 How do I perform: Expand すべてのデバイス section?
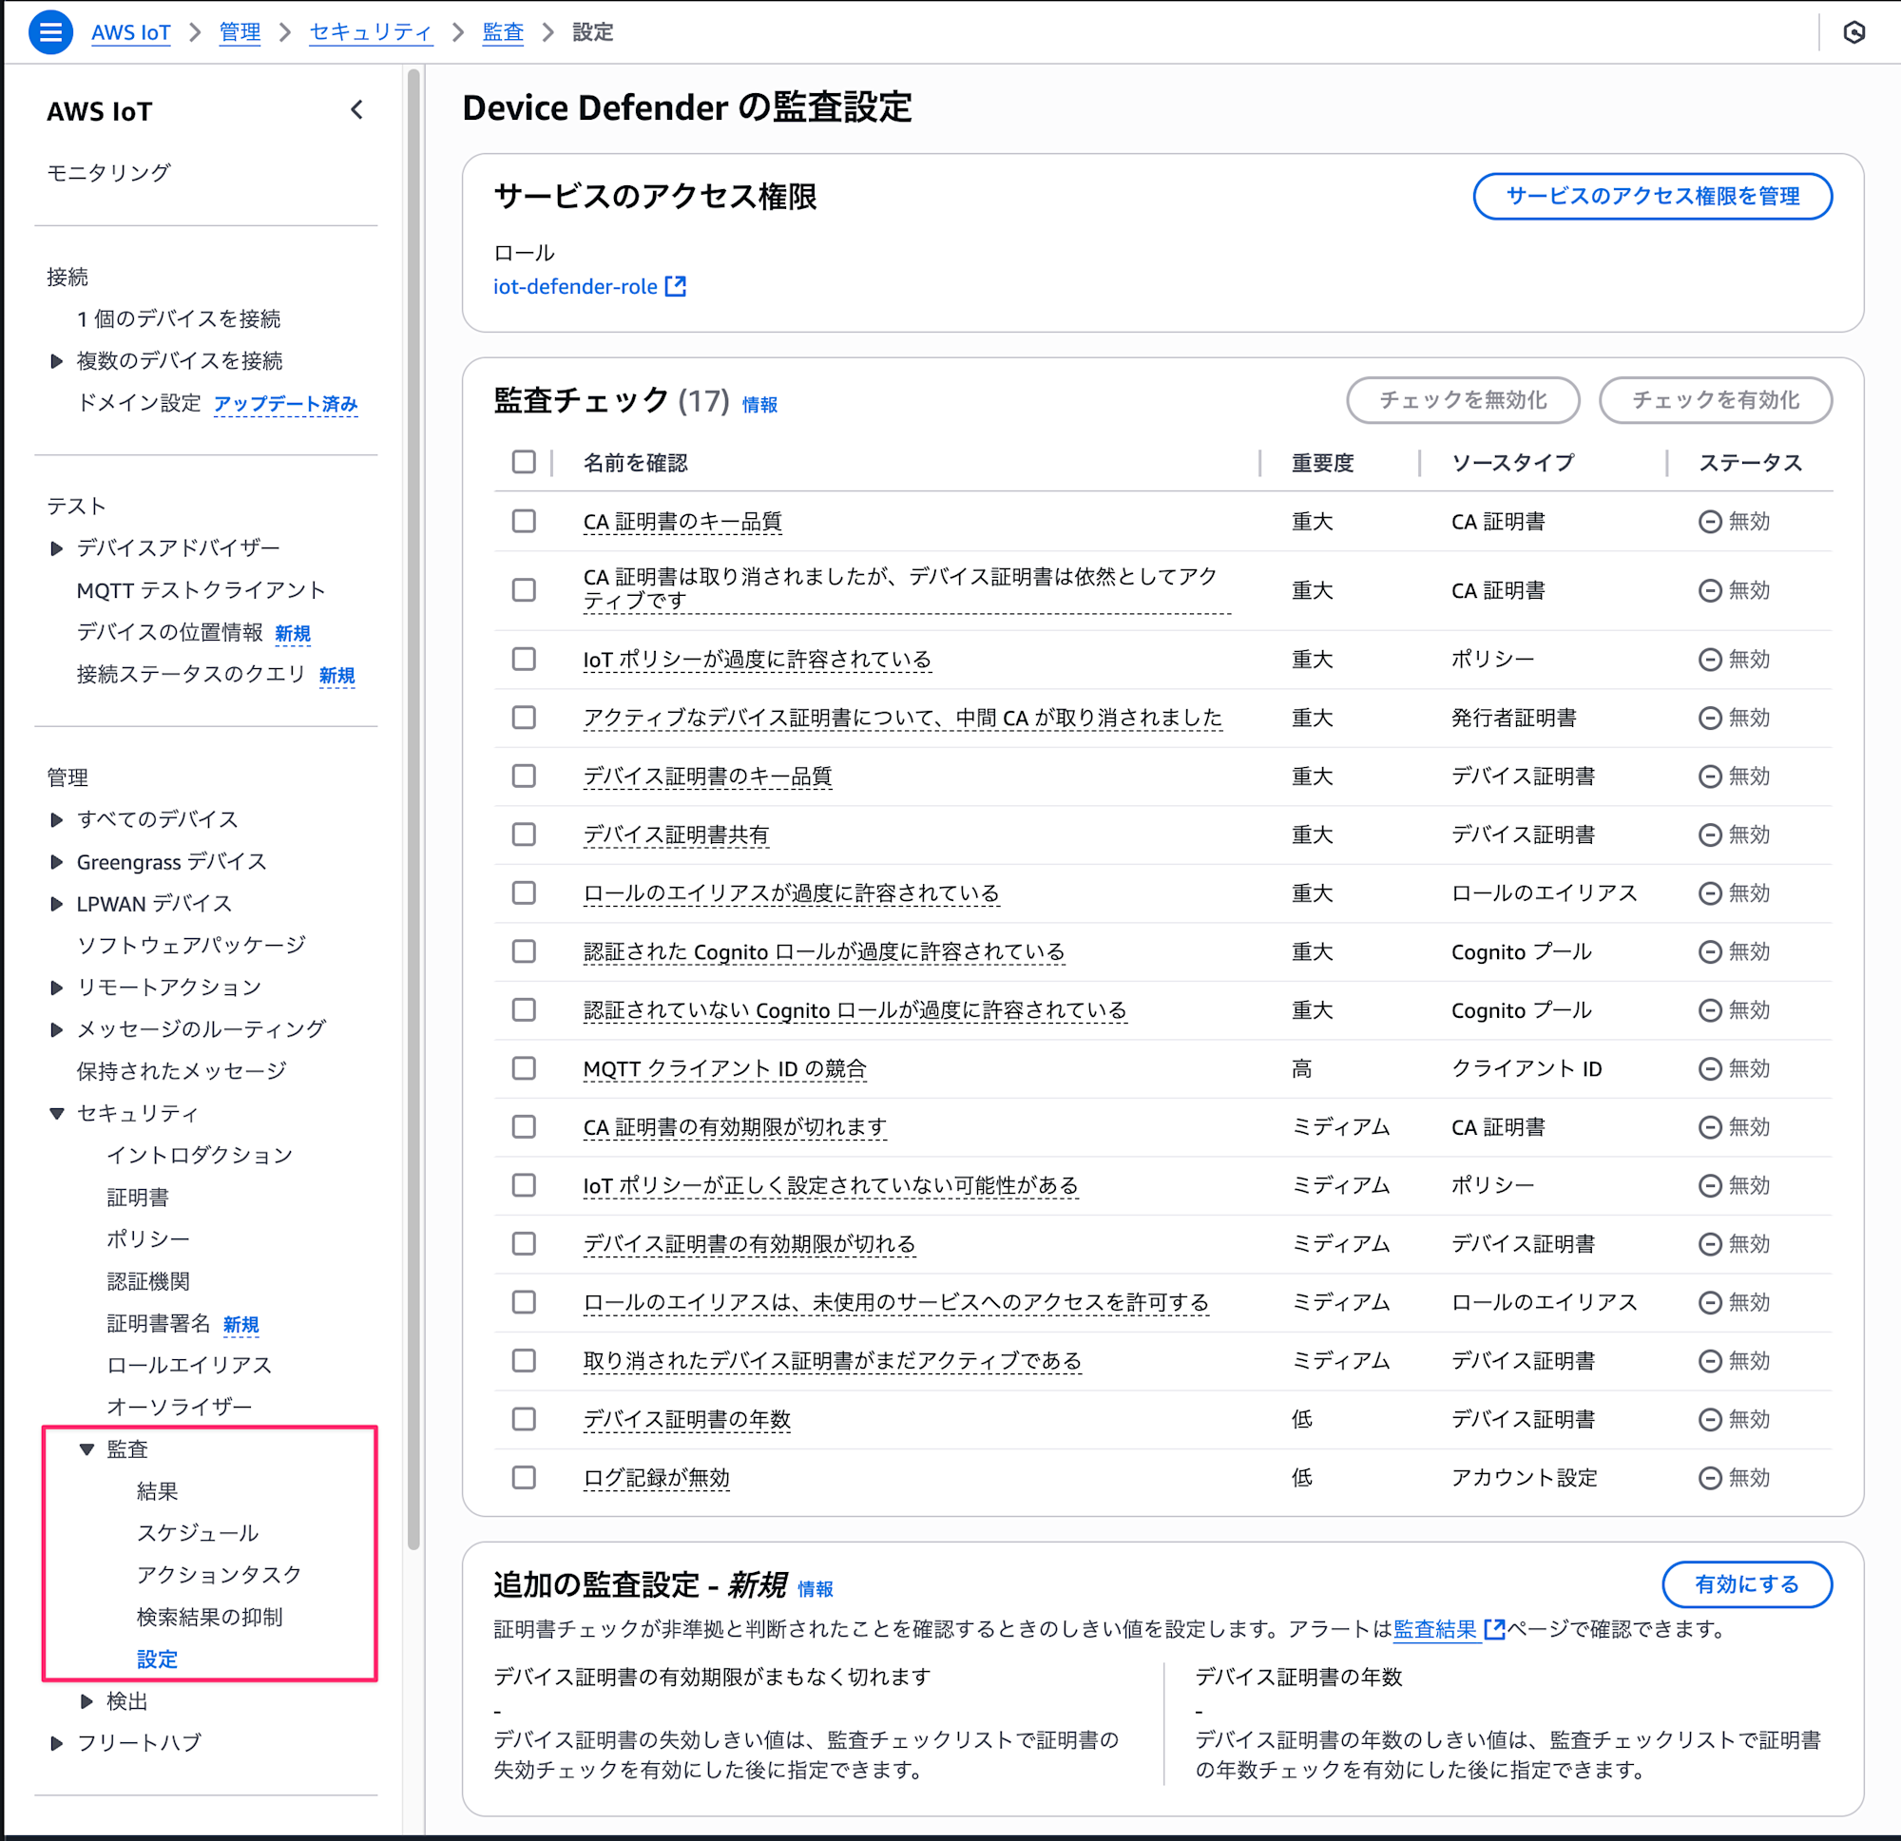point(56,819)
